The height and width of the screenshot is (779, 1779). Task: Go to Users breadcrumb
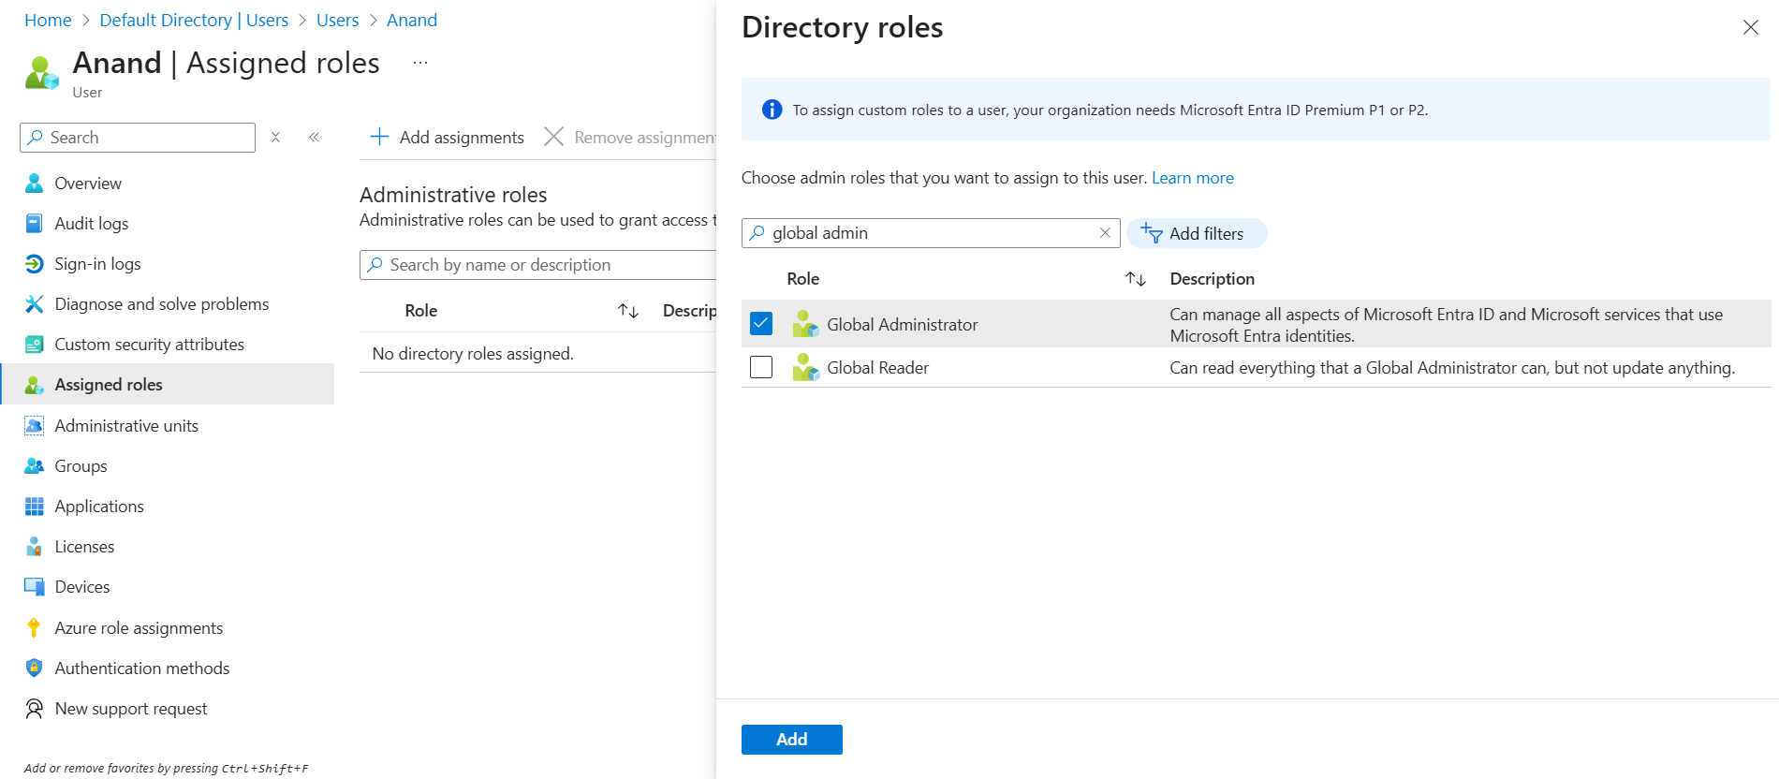tap(337, 21)
